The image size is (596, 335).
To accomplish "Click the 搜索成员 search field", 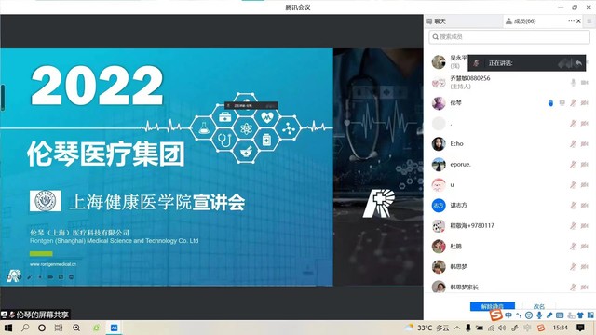I will click(509, 37).
